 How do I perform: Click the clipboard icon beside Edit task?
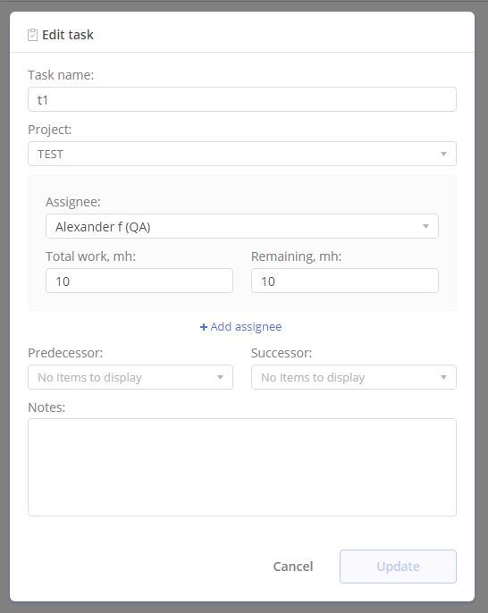click(32, 35)
